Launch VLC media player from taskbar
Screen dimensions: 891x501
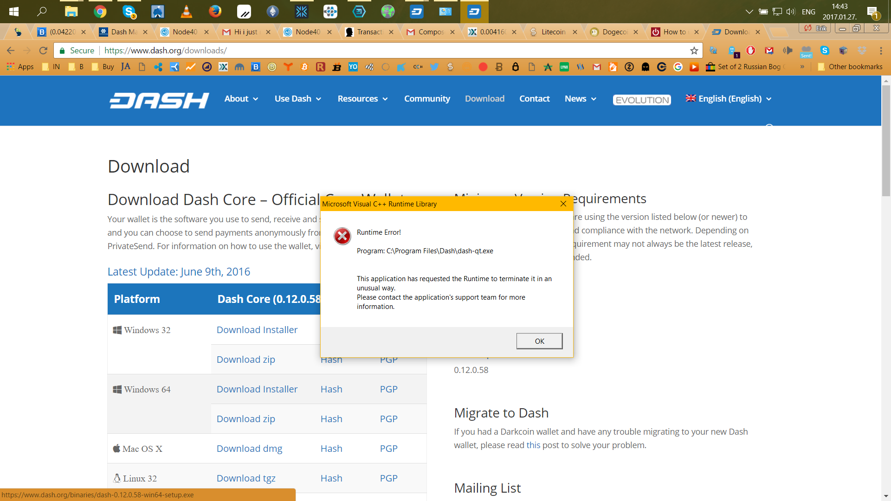[x=186, y=12]
